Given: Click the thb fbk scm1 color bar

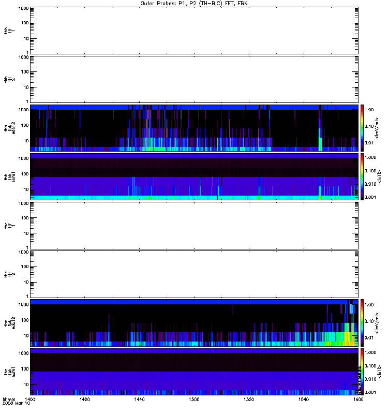Looking at the screenshot, I should [362, 176].
